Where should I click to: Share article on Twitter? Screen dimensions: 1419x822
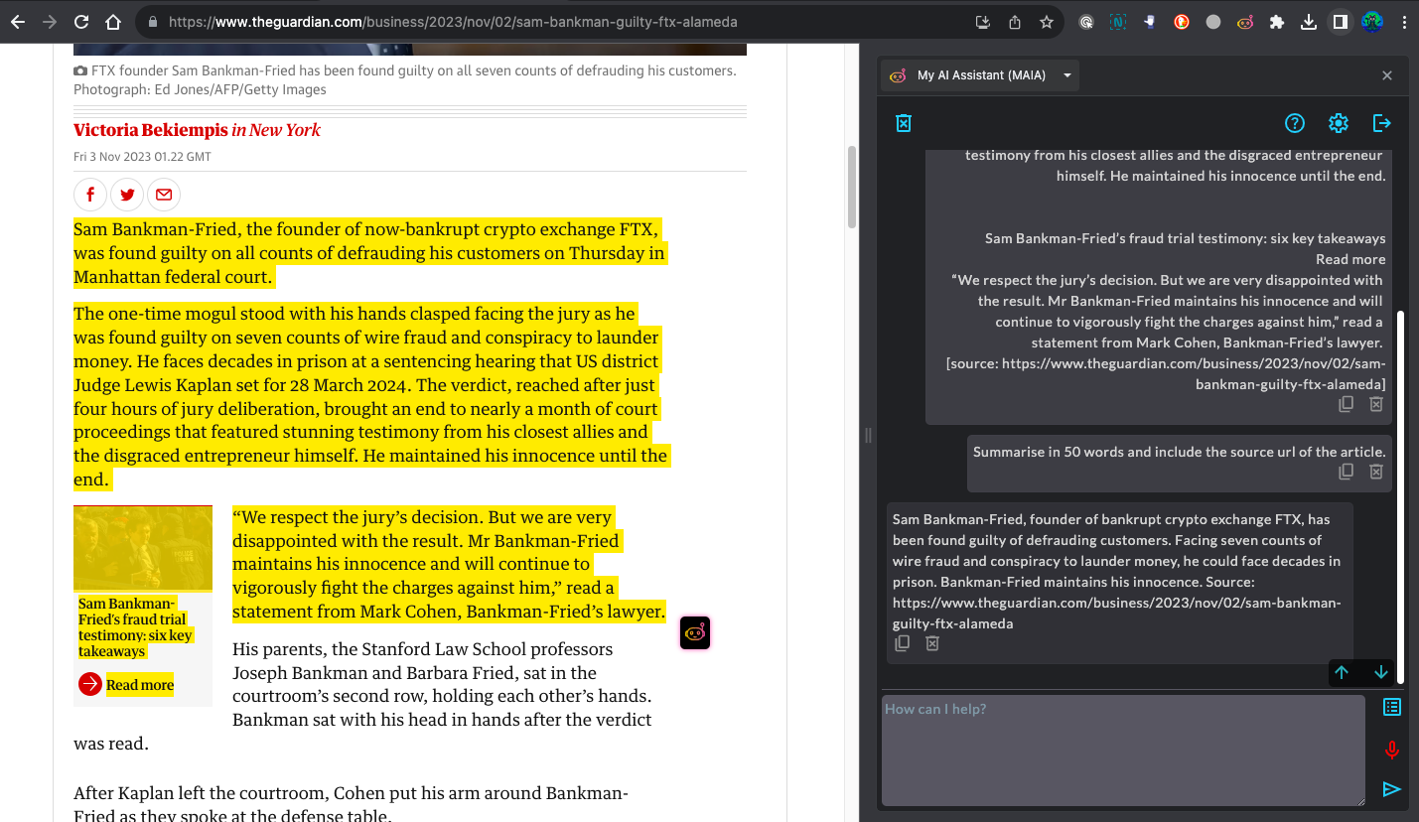click(127, 195)
